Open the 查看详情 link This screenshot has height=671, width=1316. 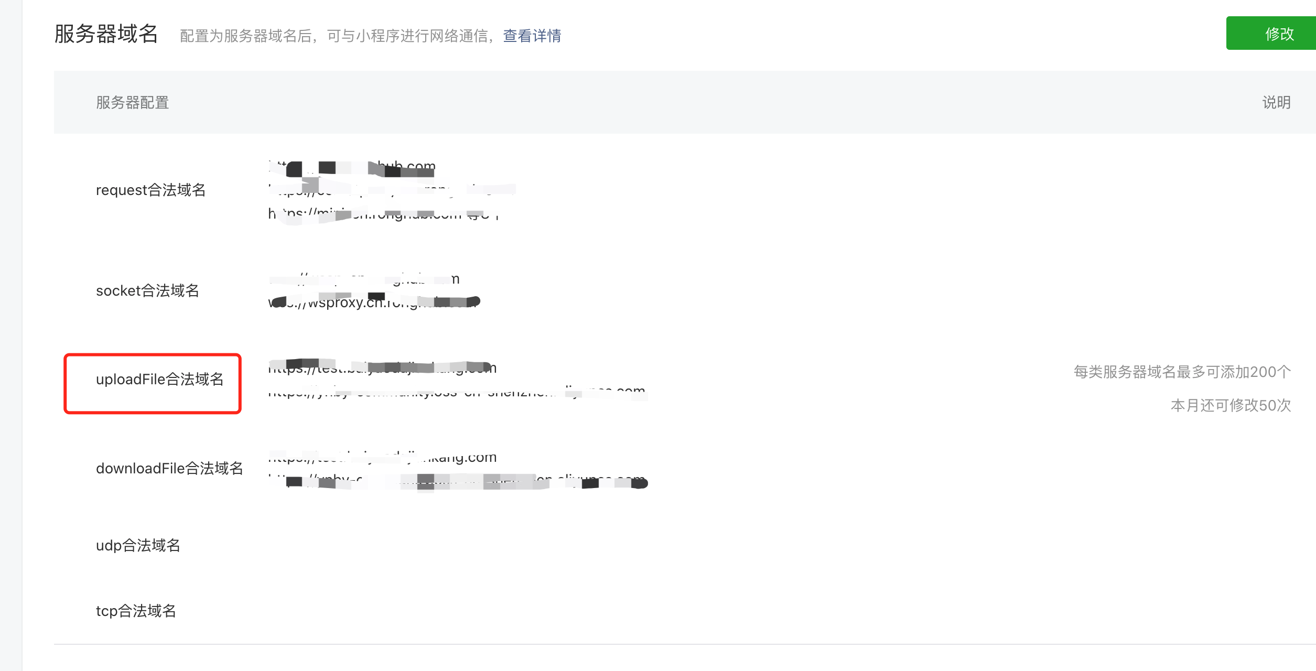pyautogui.click(x=532, y=36)
